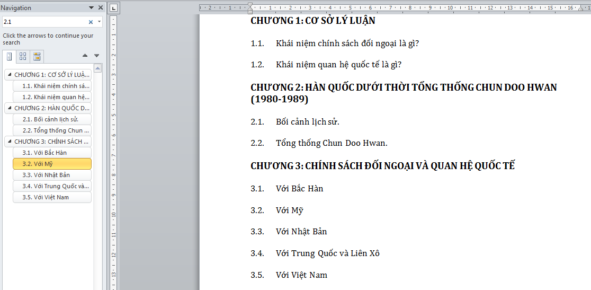591x290 pixels.
Task: Select 3.3. Với Nhật Bản navigation item
Action: click(52, 175)
